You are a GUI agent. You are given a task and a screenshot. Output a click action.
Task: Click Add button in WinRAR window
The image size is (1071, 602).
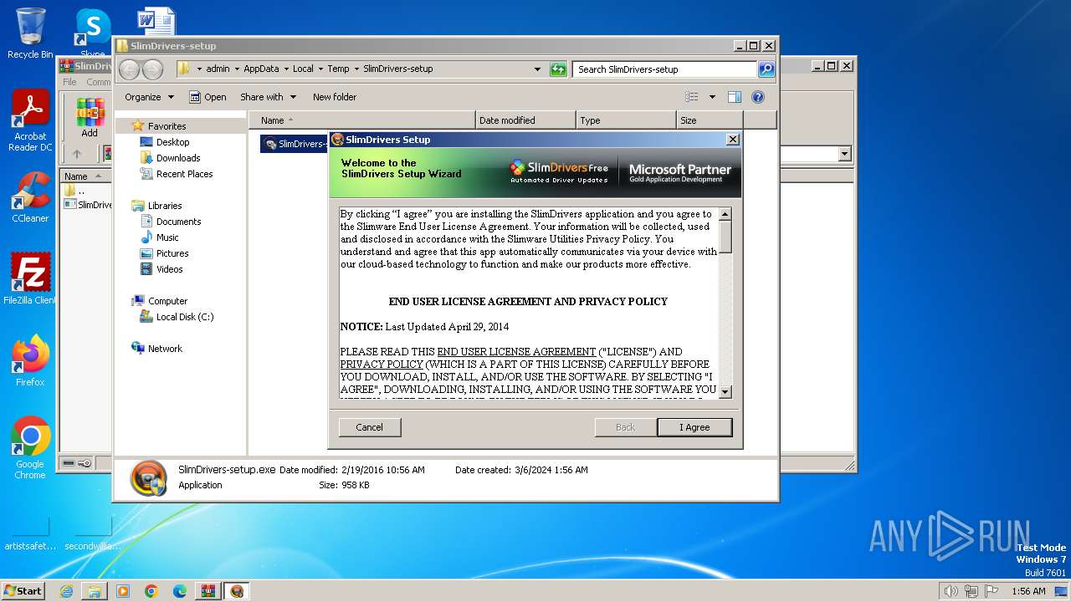coord(89,117)
